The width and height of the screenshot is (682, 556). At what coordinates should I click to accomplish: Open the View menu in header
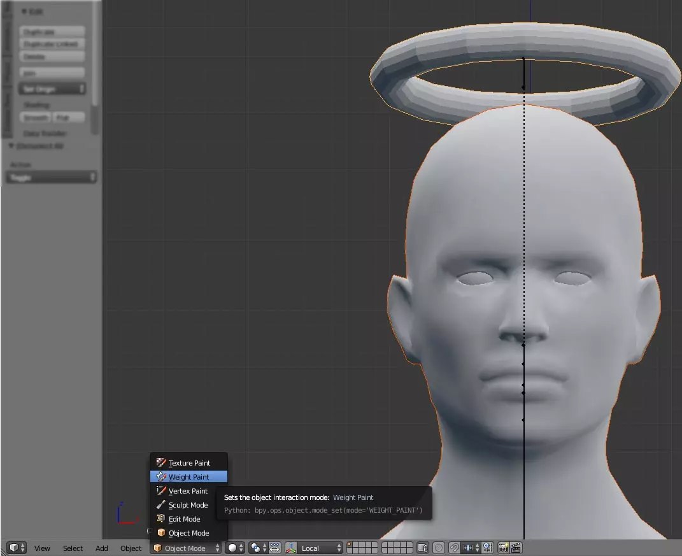[42, 548]
